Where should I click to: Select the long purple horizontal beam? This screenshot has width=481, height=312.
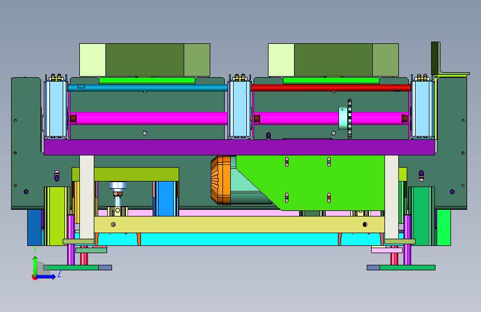[239, 148]
